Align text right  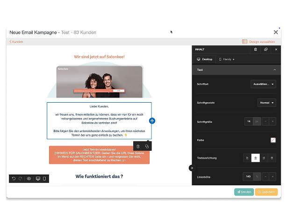click(264, 158)
